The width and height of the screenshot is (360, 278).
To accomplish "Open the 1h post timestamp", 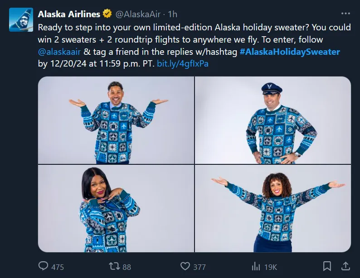I will (x=172, y=14).
